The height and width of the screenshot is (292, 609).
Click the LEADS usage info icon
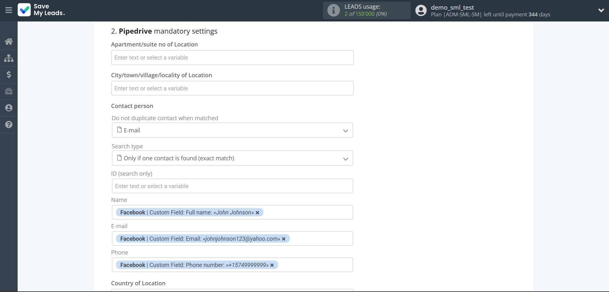point(334,10)
